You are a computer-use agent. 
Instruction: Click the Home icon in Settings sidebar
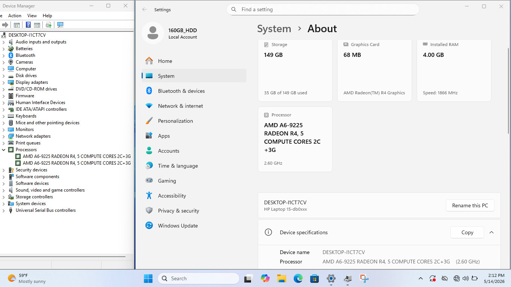coord(149,61)
